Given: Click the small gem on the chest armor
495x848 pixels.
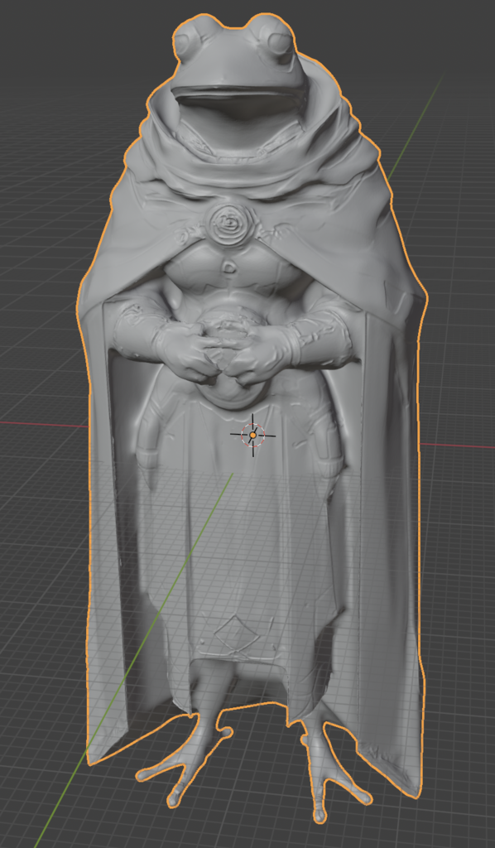Looking at the screenshot, I should [x=230, y=267].
